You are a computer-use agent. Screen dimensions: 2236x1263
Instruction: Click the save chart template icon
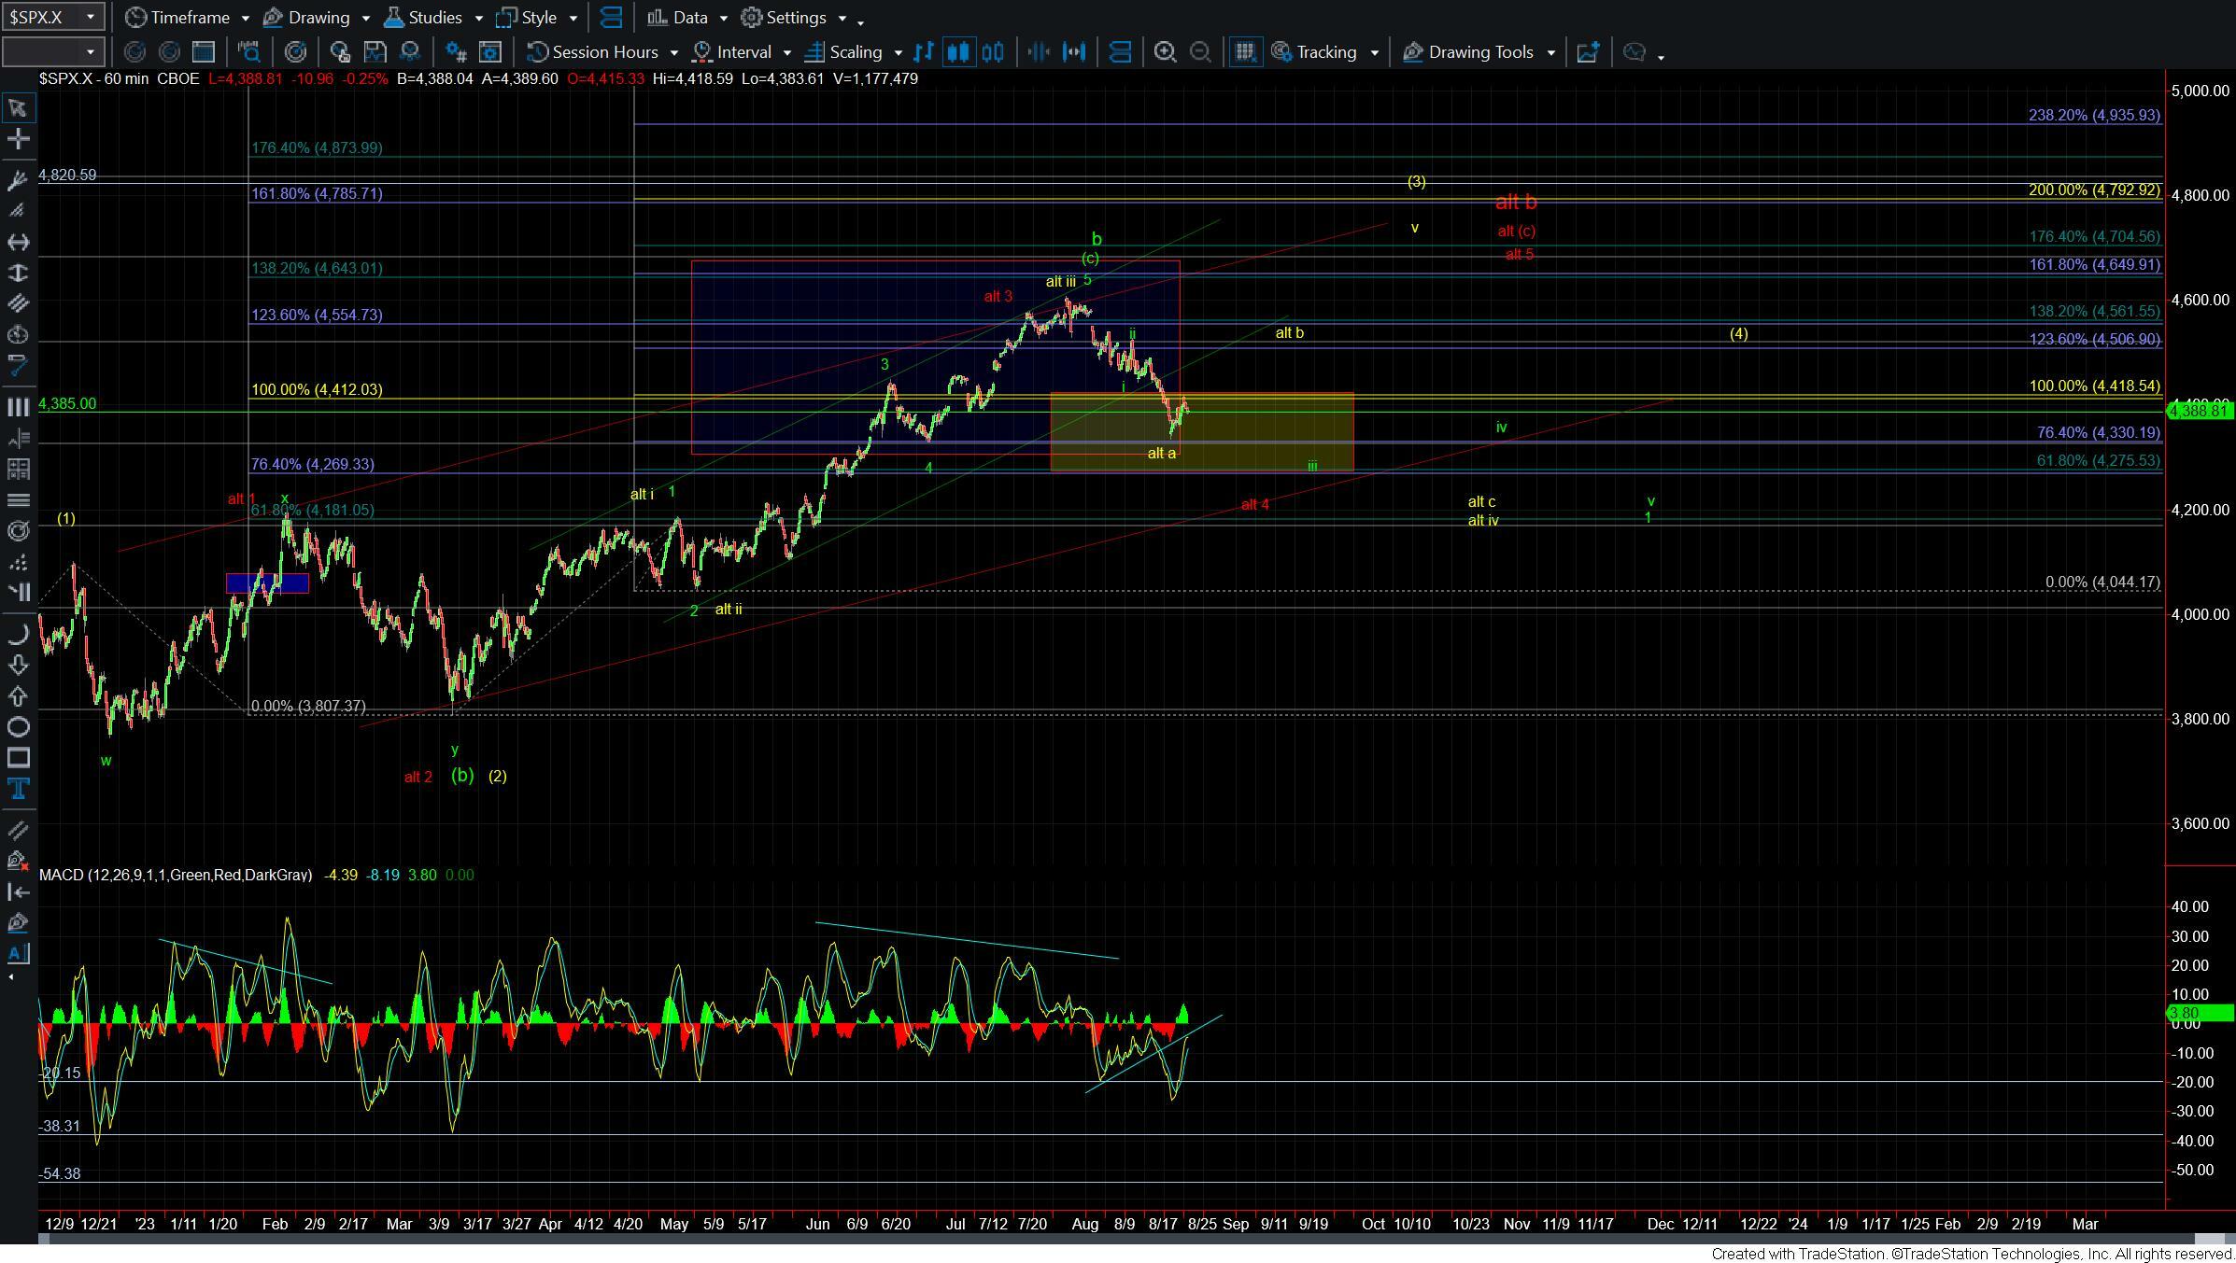[x=375, y=52]
